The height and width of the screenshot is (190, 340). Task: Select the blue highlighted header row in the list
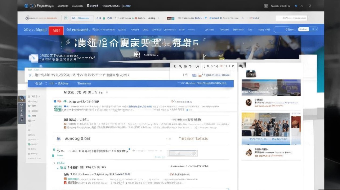131,84
